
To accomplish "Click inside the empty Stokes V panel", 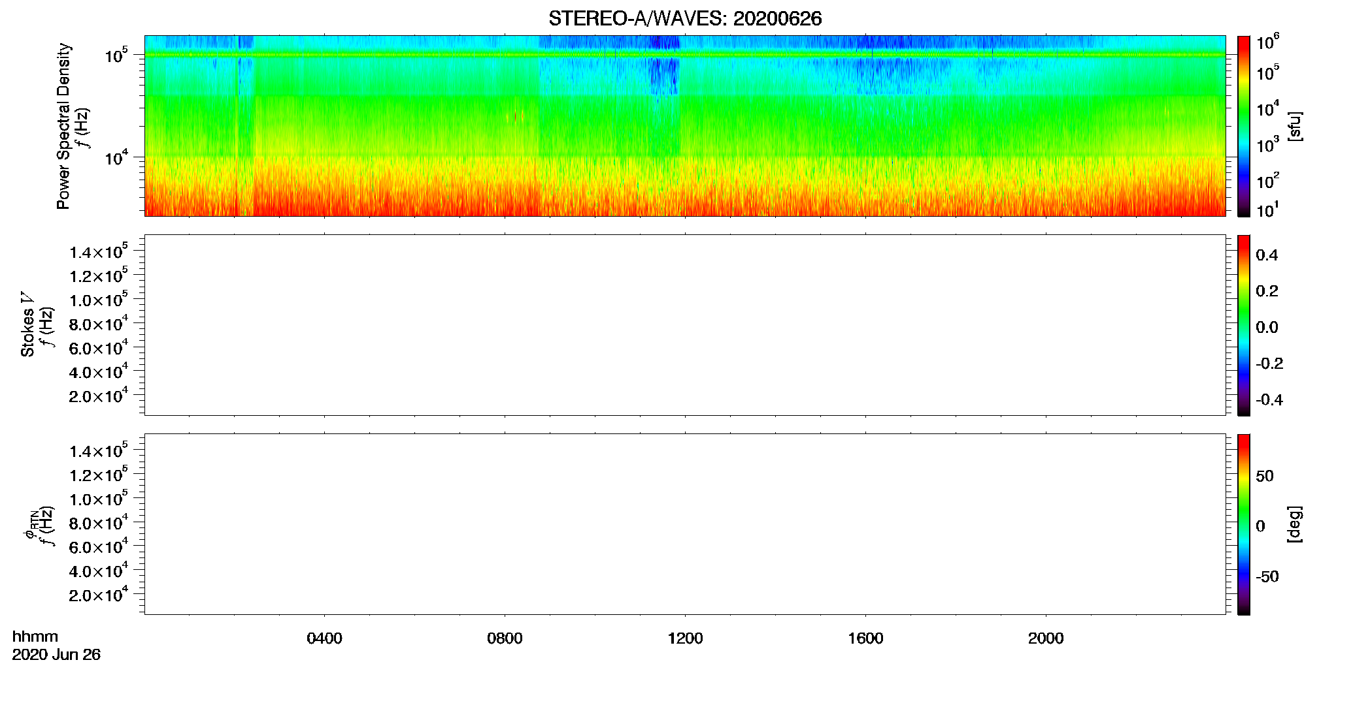I will 685,325.
